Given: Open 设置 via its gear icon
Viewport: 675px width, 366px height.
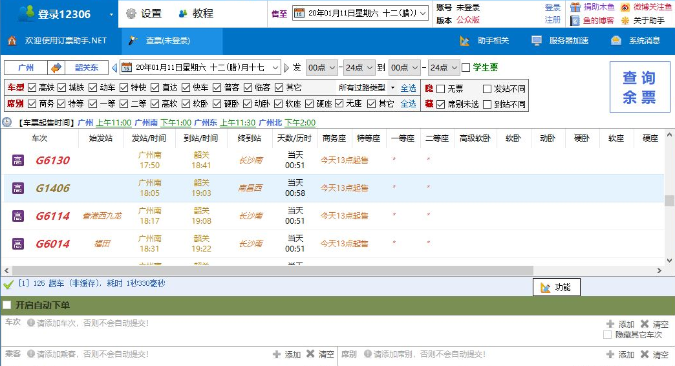Looking at the screenshot, I should click(131, 14).
